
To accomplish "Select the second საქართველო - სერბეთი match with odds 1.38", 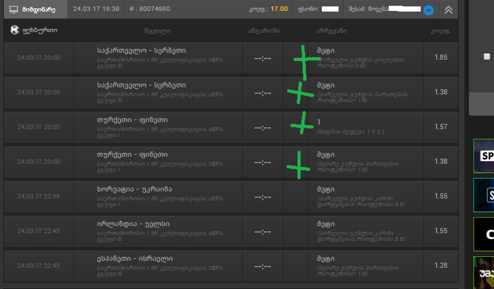I will click(x=231, y=93).
